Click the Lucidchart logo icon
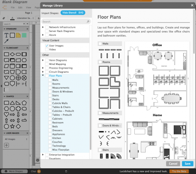 [x=4, y=7]
